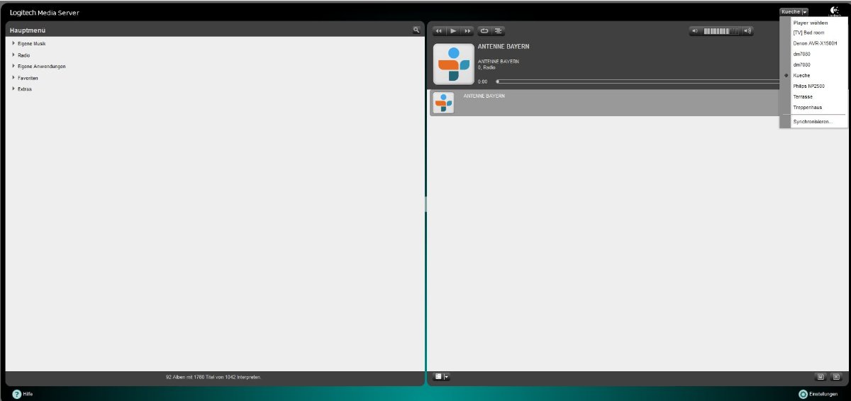Image resolution: width=851 pixels, height=401 pixels.
Task: Click the play button
Action: tap(453, 31)
